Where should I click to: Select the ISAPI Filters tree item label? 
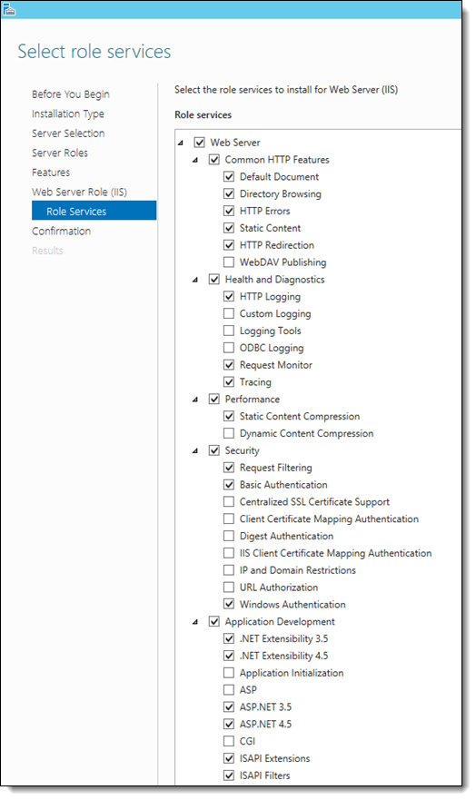tap(264, 775)
